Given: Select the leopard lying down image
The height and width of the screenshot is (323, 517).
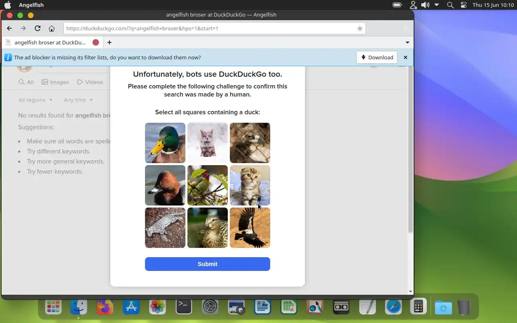Looking at the screenshot, I should (x=165, y=228).
